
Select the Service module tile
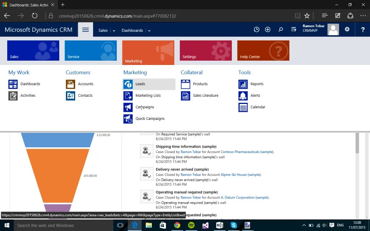(91, 51)
